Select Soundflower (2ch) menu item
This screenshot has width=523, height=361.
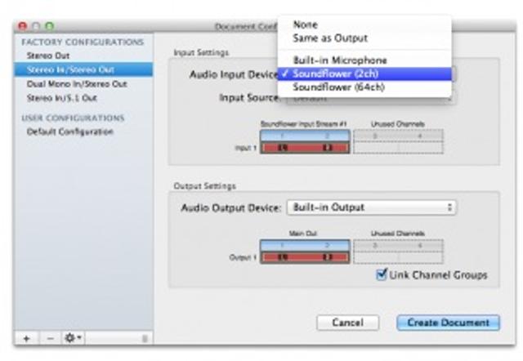coord(364,74)
